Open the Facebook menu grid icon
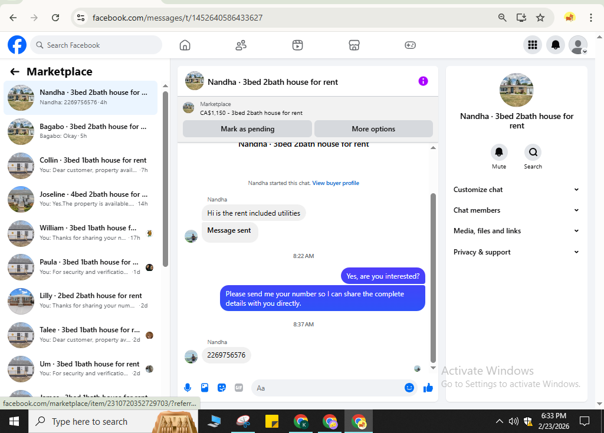The height and width of the screenshot is (433, 604). point(533,45)
